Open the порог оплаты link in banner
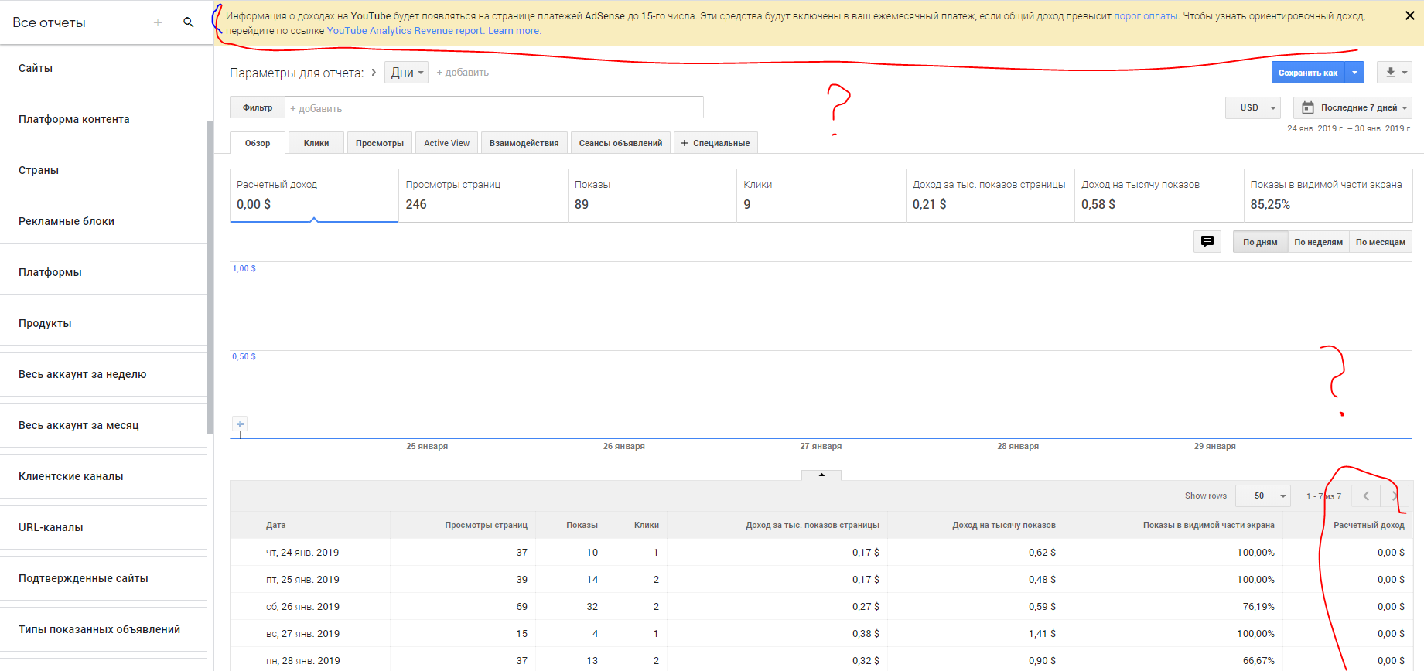1424x671 pixels. 1146,16
